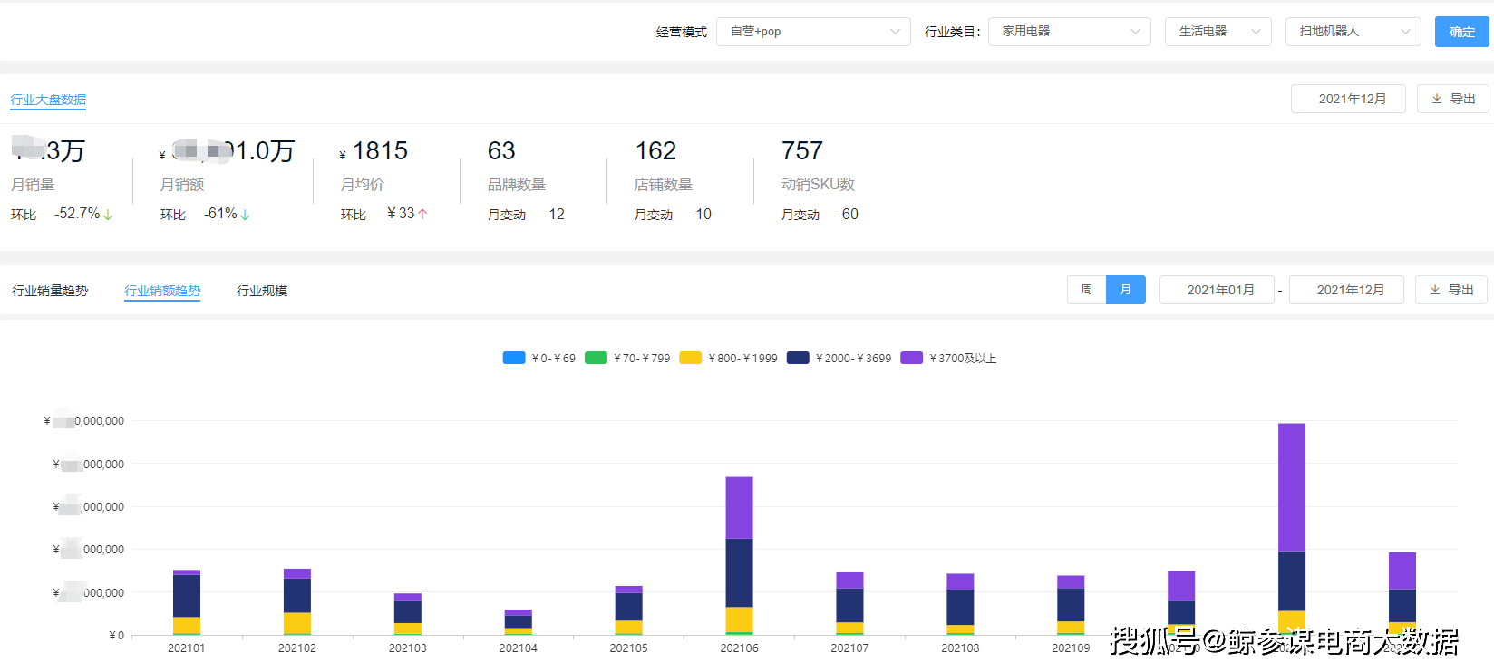
Task: Click the down arrow beside -61%
Action: (x=245, y=215)
